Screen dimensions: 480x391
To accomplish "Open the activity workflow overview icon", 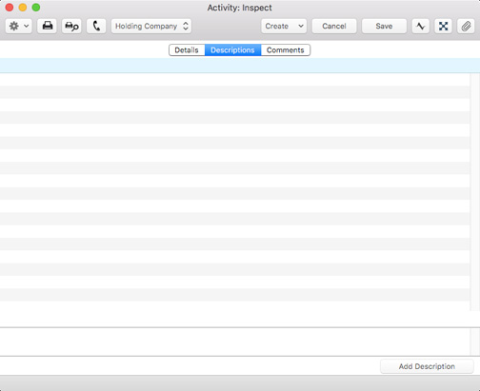I will pyautogui.click(x=421, y=26).
